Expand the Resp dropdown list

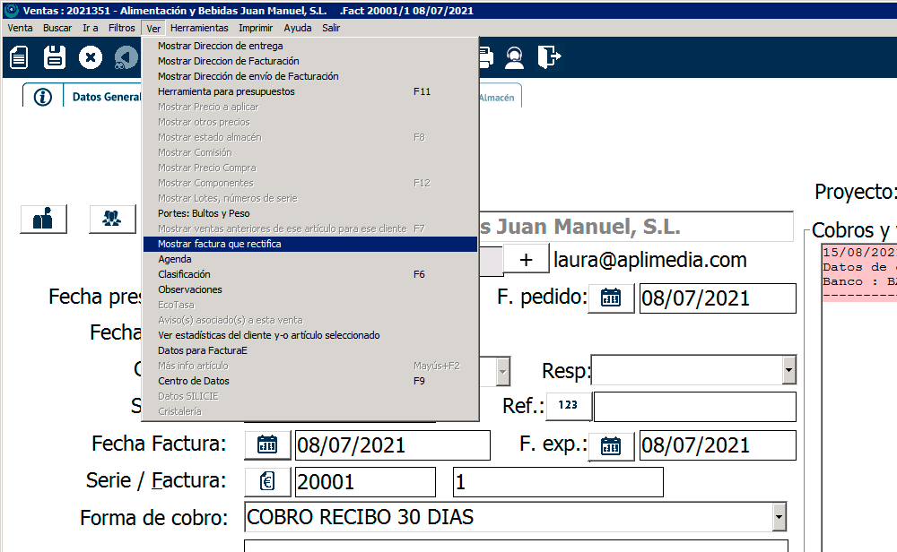[x=788, y=370]
